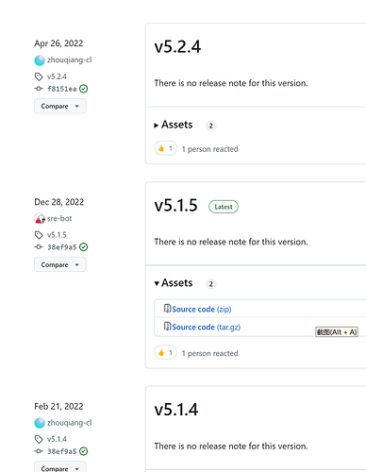The image size is (366, 472).
Task: Click the date Dec 28, 2022
Action: click(59, 202)
